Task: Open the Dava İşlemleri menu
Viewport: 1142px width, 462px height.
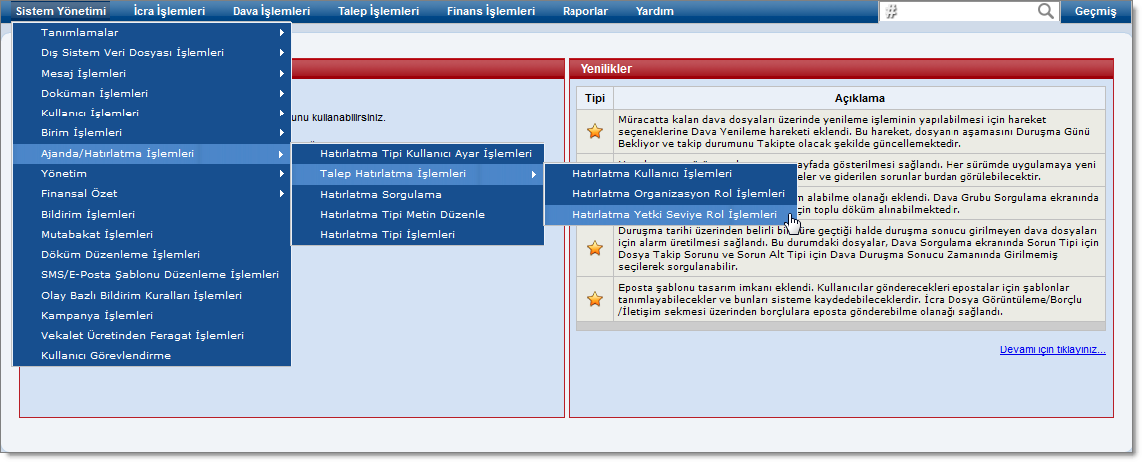Action: click(x=271, y=11)
